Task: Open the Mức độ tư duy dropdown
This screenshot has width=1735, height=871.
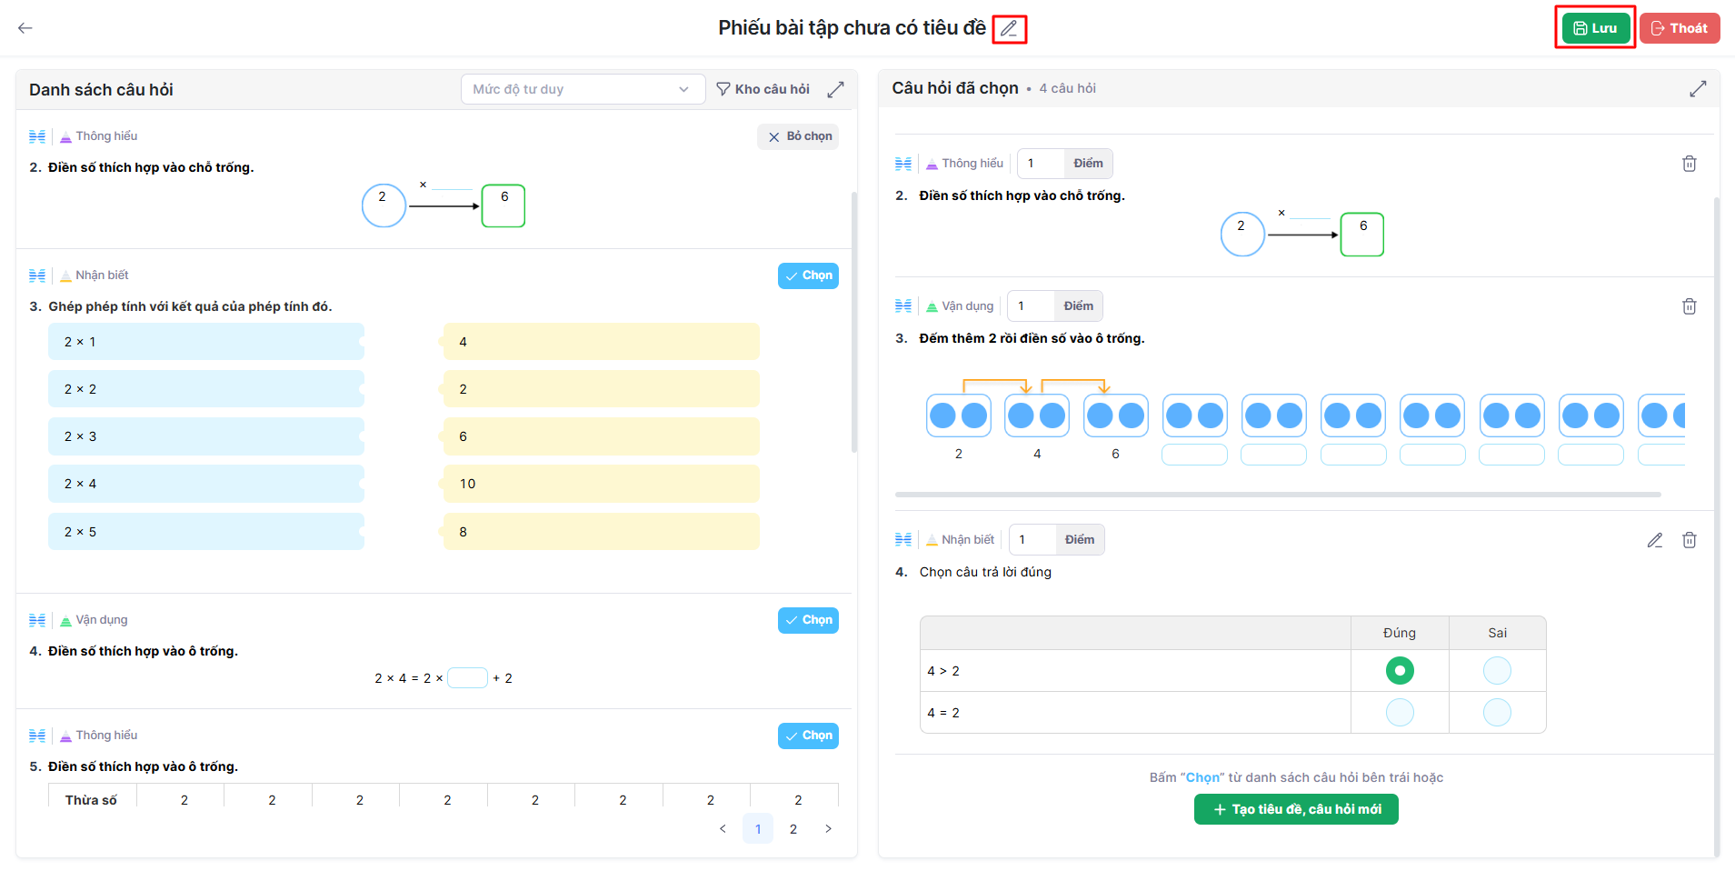Action: point(583,89)
